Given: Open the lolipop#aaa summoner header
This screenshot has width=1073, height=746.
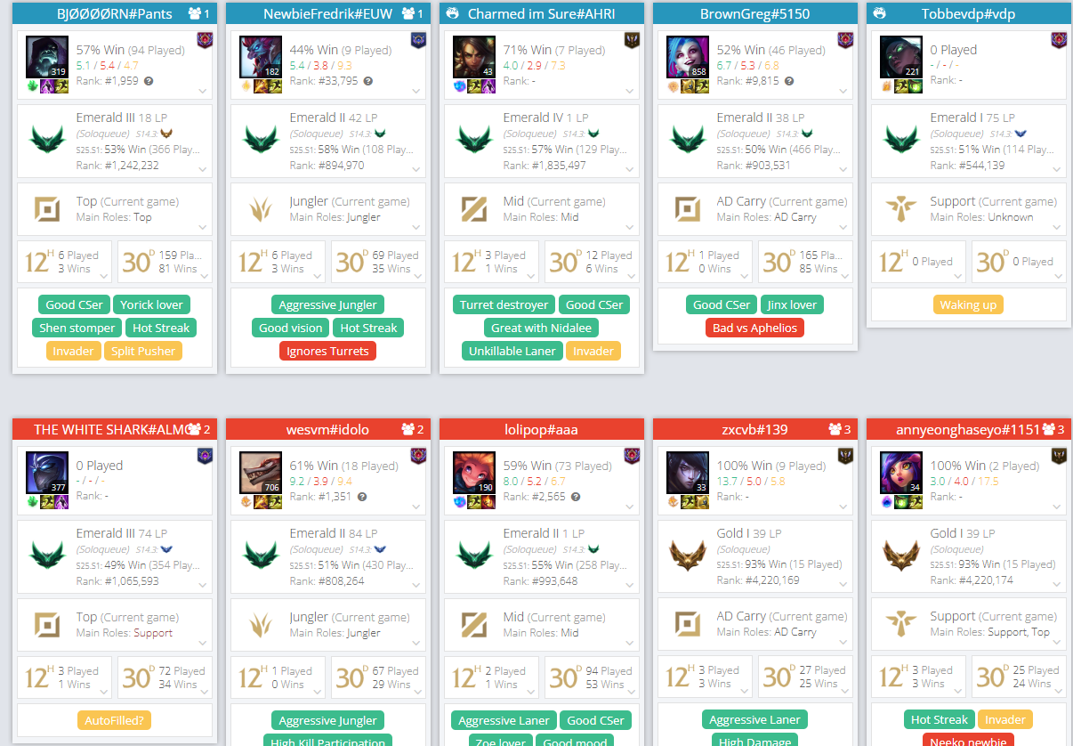Looking at the screenshot, I should 541,429.
